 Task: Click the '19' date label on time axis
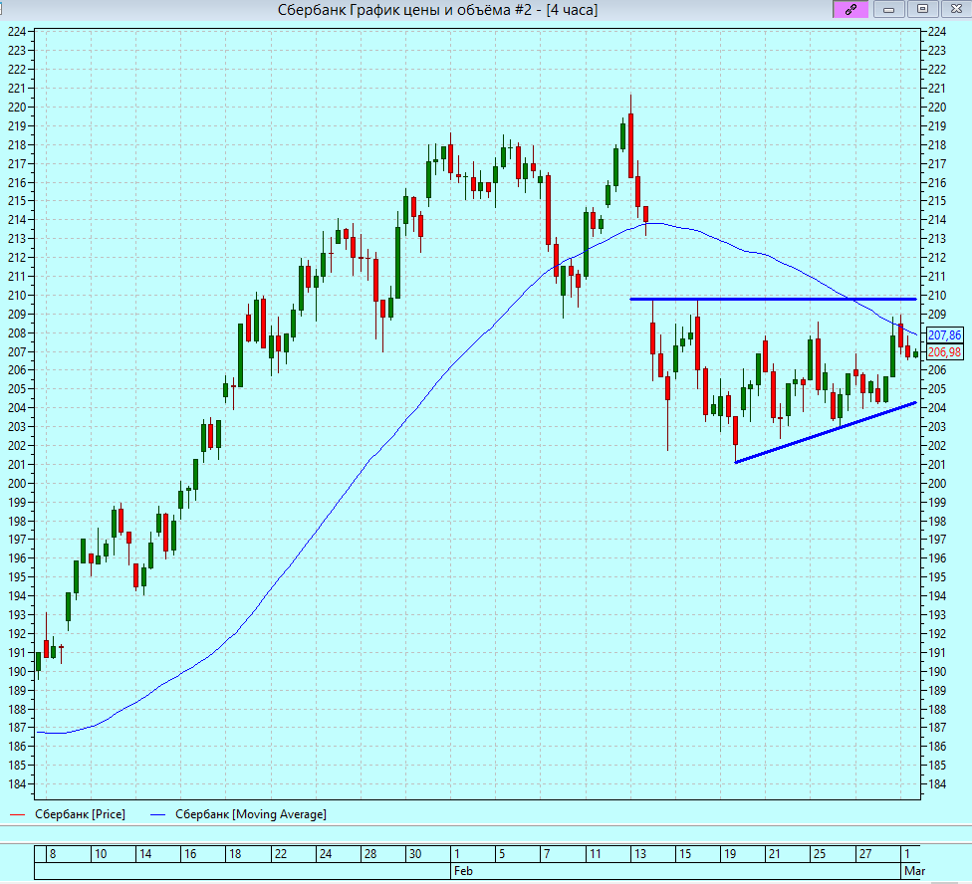(730, 854)
